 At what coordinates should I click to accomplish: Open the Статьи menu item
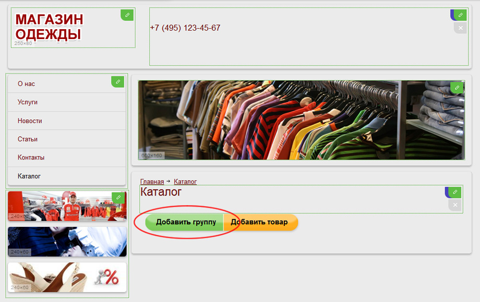click(x=28, y=139)
